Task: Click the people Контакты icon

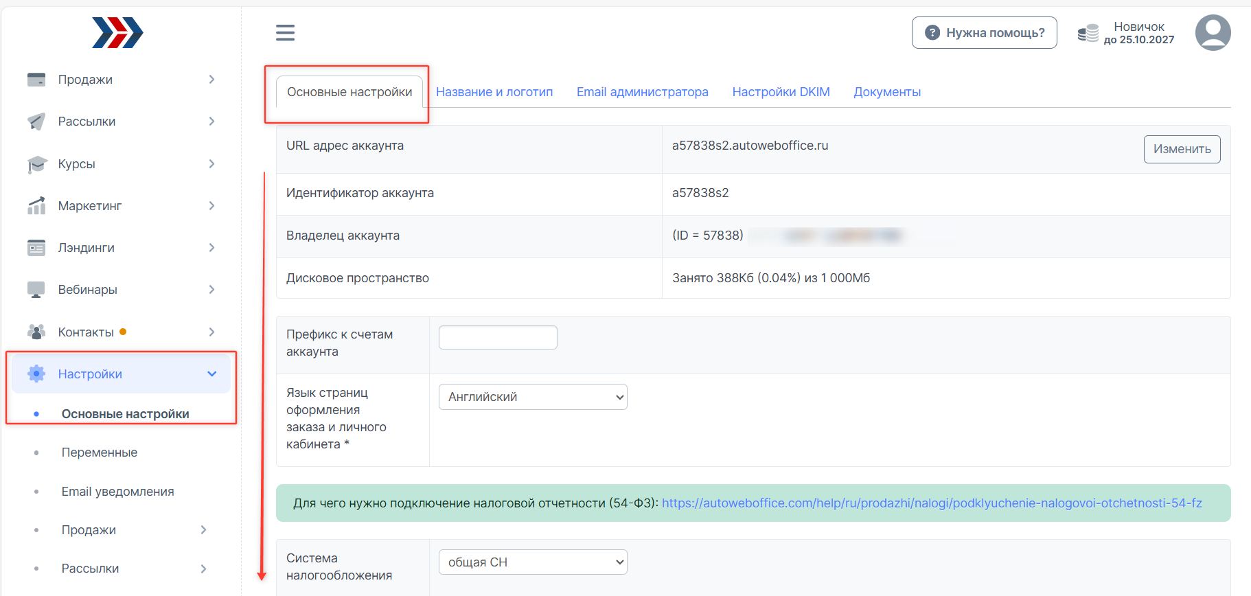Action: click(36, 332)
